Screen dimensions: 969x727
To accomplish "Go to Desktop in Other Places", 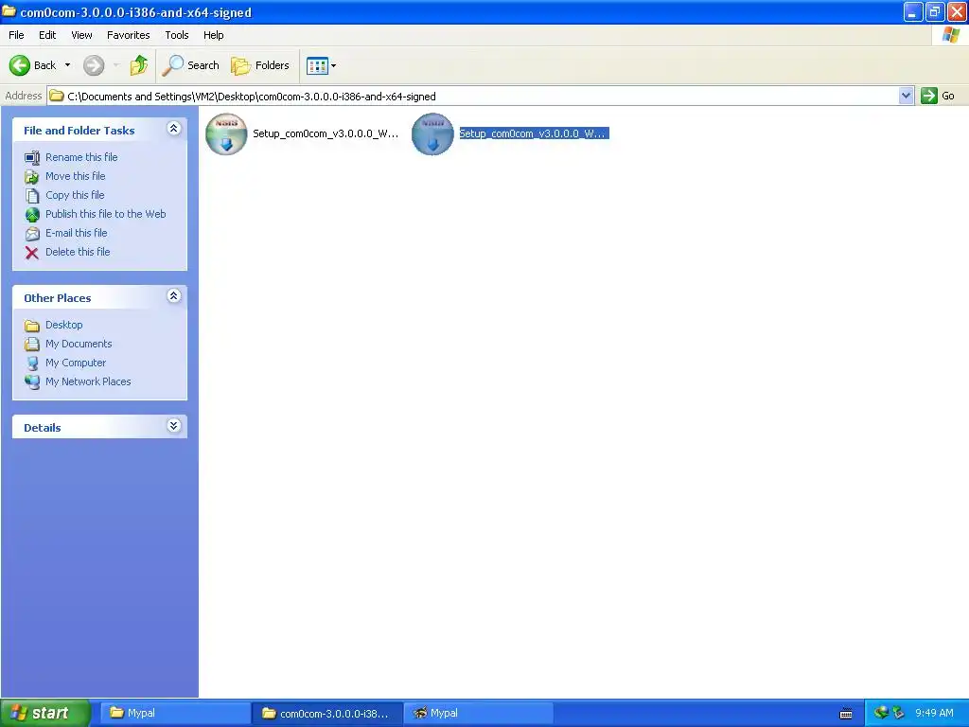I will [x=63, y=325].
